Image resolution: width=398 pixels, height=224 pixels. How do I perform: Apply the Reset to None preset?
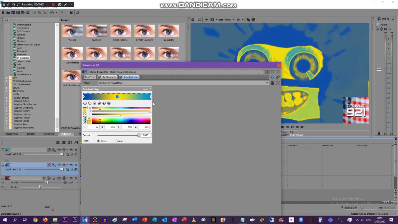120,31
